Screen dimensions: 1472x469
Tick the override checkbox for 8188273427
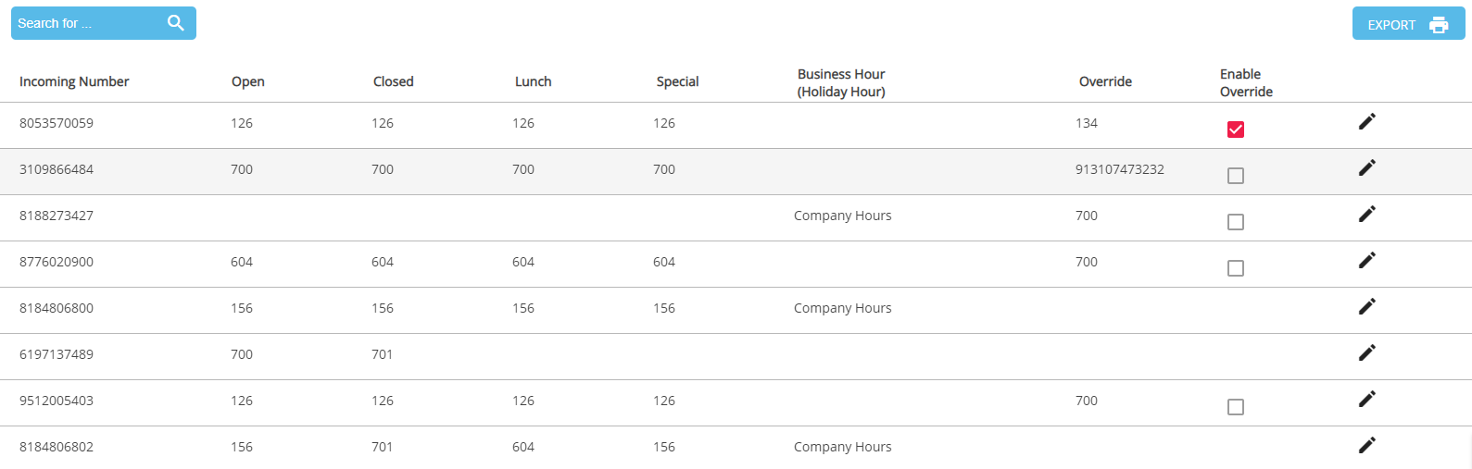(1236, 222)
